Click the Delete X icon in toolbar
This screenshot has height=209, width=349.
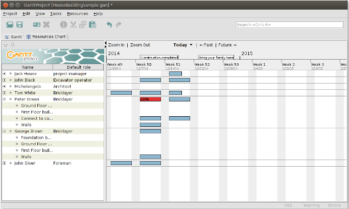[x=46, y=24]
